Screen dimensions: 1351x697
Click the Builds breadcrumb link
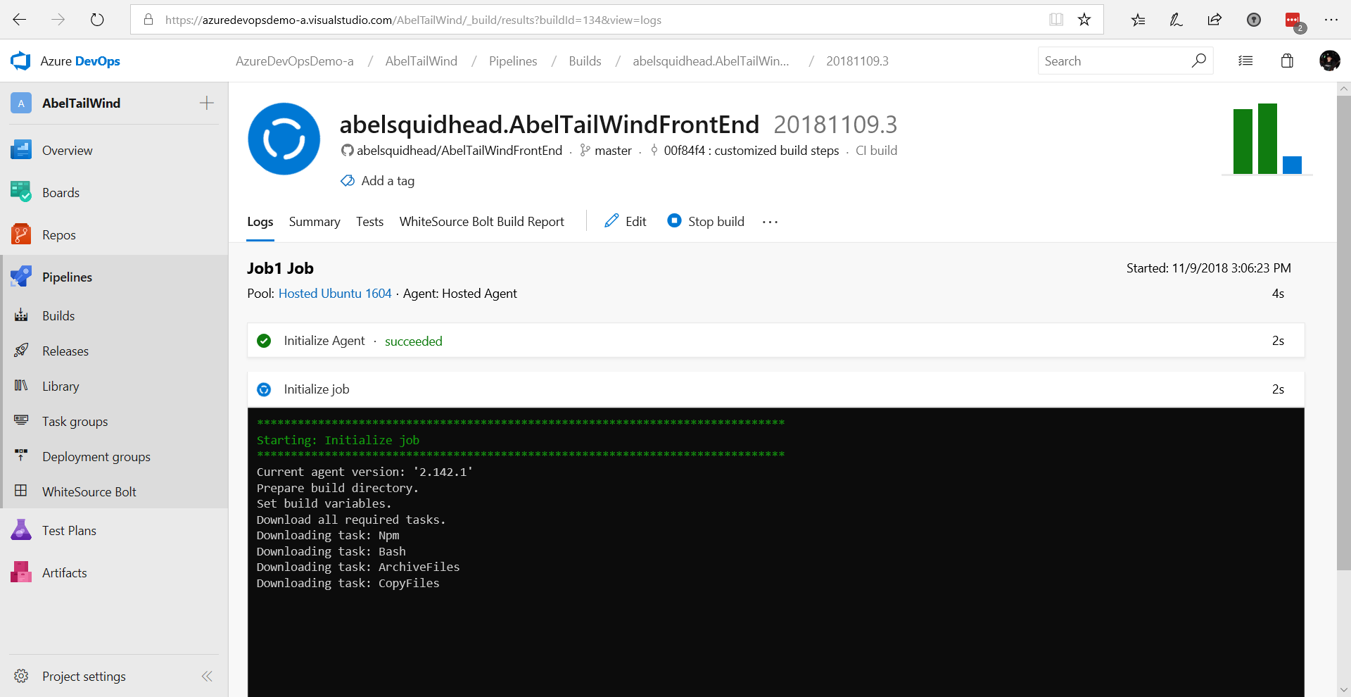coord(585,61)
